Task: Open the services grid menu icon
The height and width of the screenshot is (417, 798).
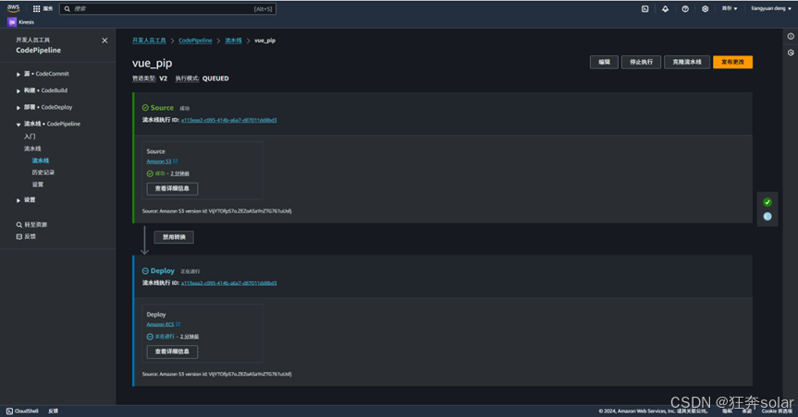Action: tap(37, 8)
